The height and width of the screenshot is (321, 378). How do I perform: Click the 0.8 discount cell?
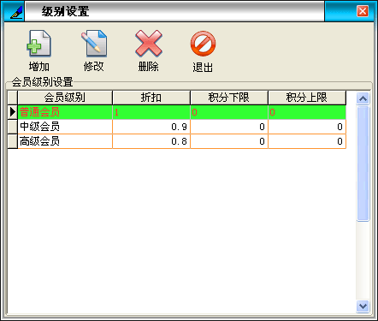tap(151, 141)
